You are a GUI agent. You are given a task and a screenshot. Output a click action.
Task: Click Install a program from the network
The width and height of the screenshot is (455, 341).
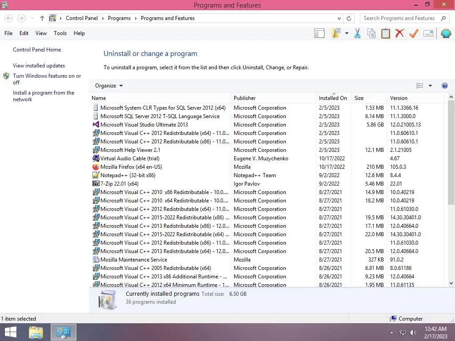44,96
